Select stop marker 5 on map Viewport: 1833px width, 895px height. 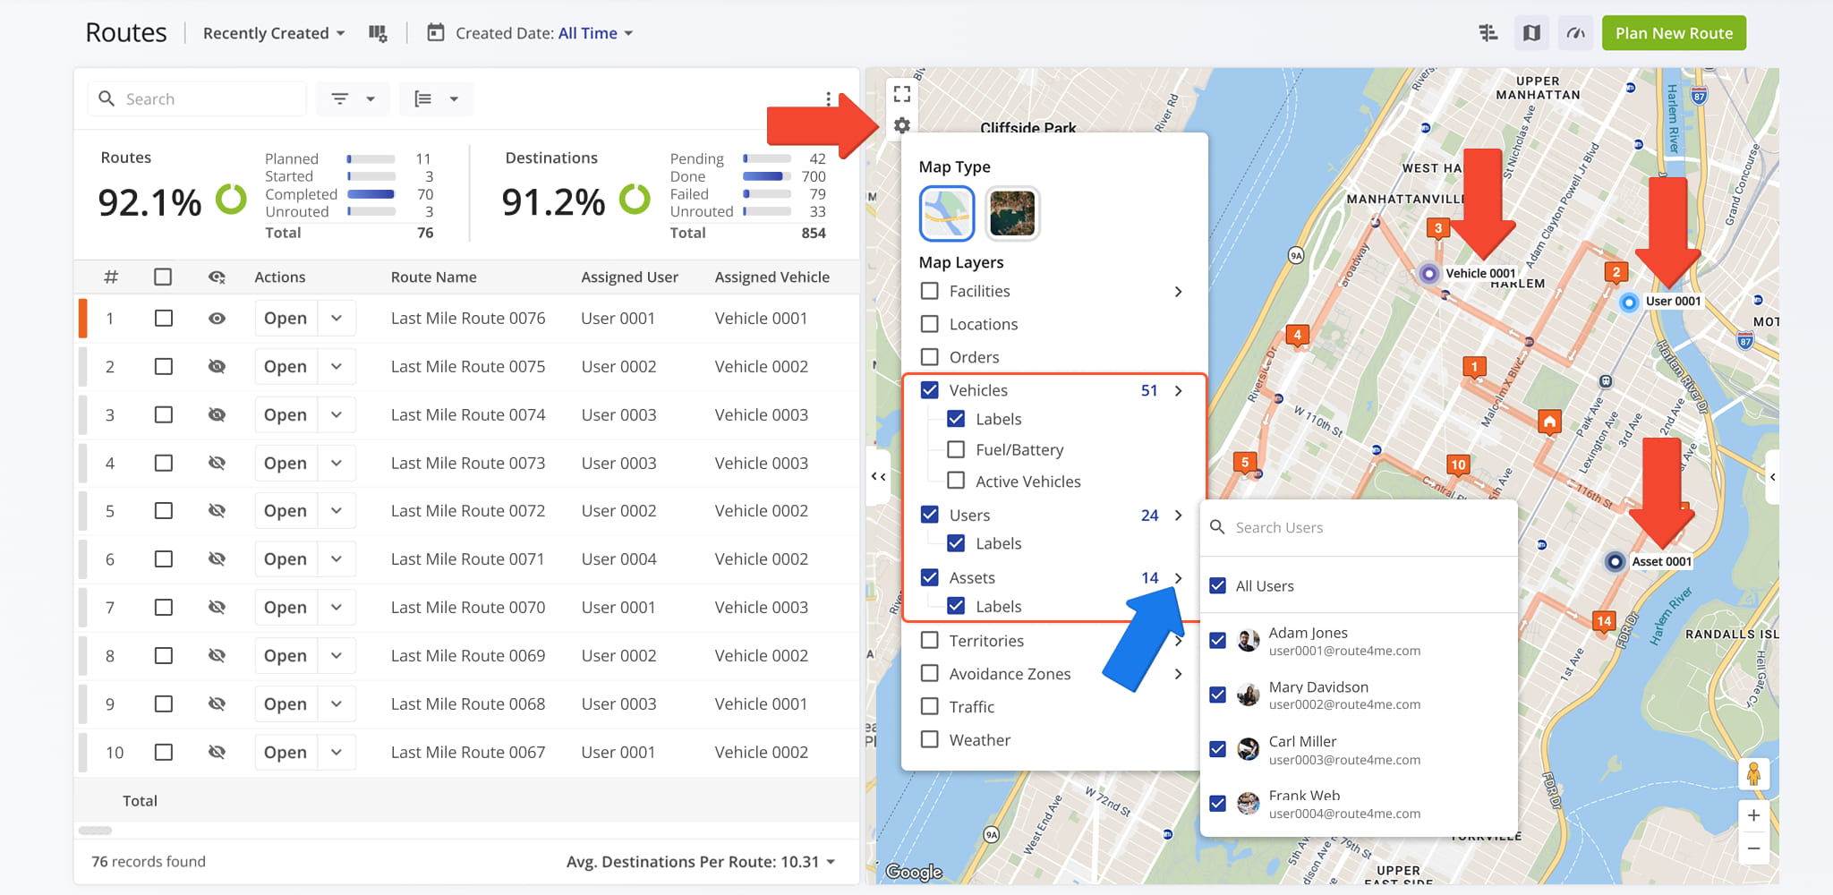tap(1244, 464)
